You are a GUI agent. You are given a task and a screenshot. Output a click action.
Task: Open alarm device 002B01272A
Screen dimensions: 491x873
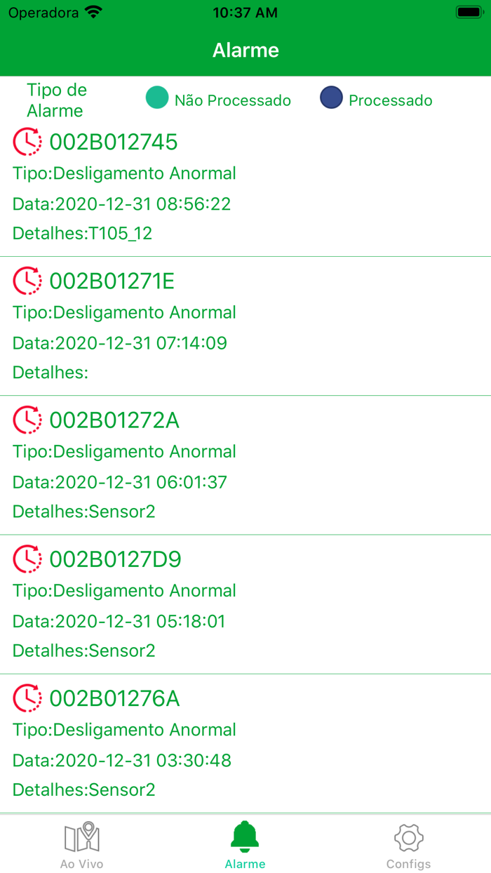click(x=114, y=420)
